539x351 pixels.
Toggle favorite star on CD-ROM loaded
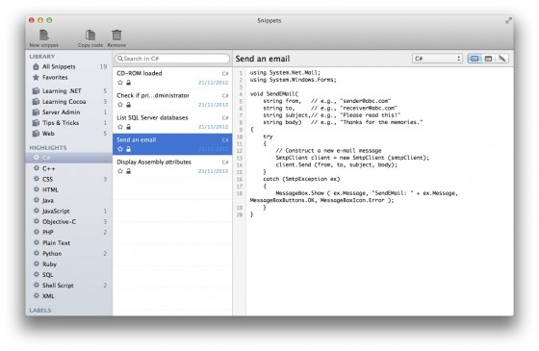[120, 83]
